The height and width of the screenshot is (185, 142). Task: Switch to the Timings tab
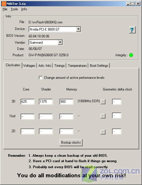pos(59,66)
